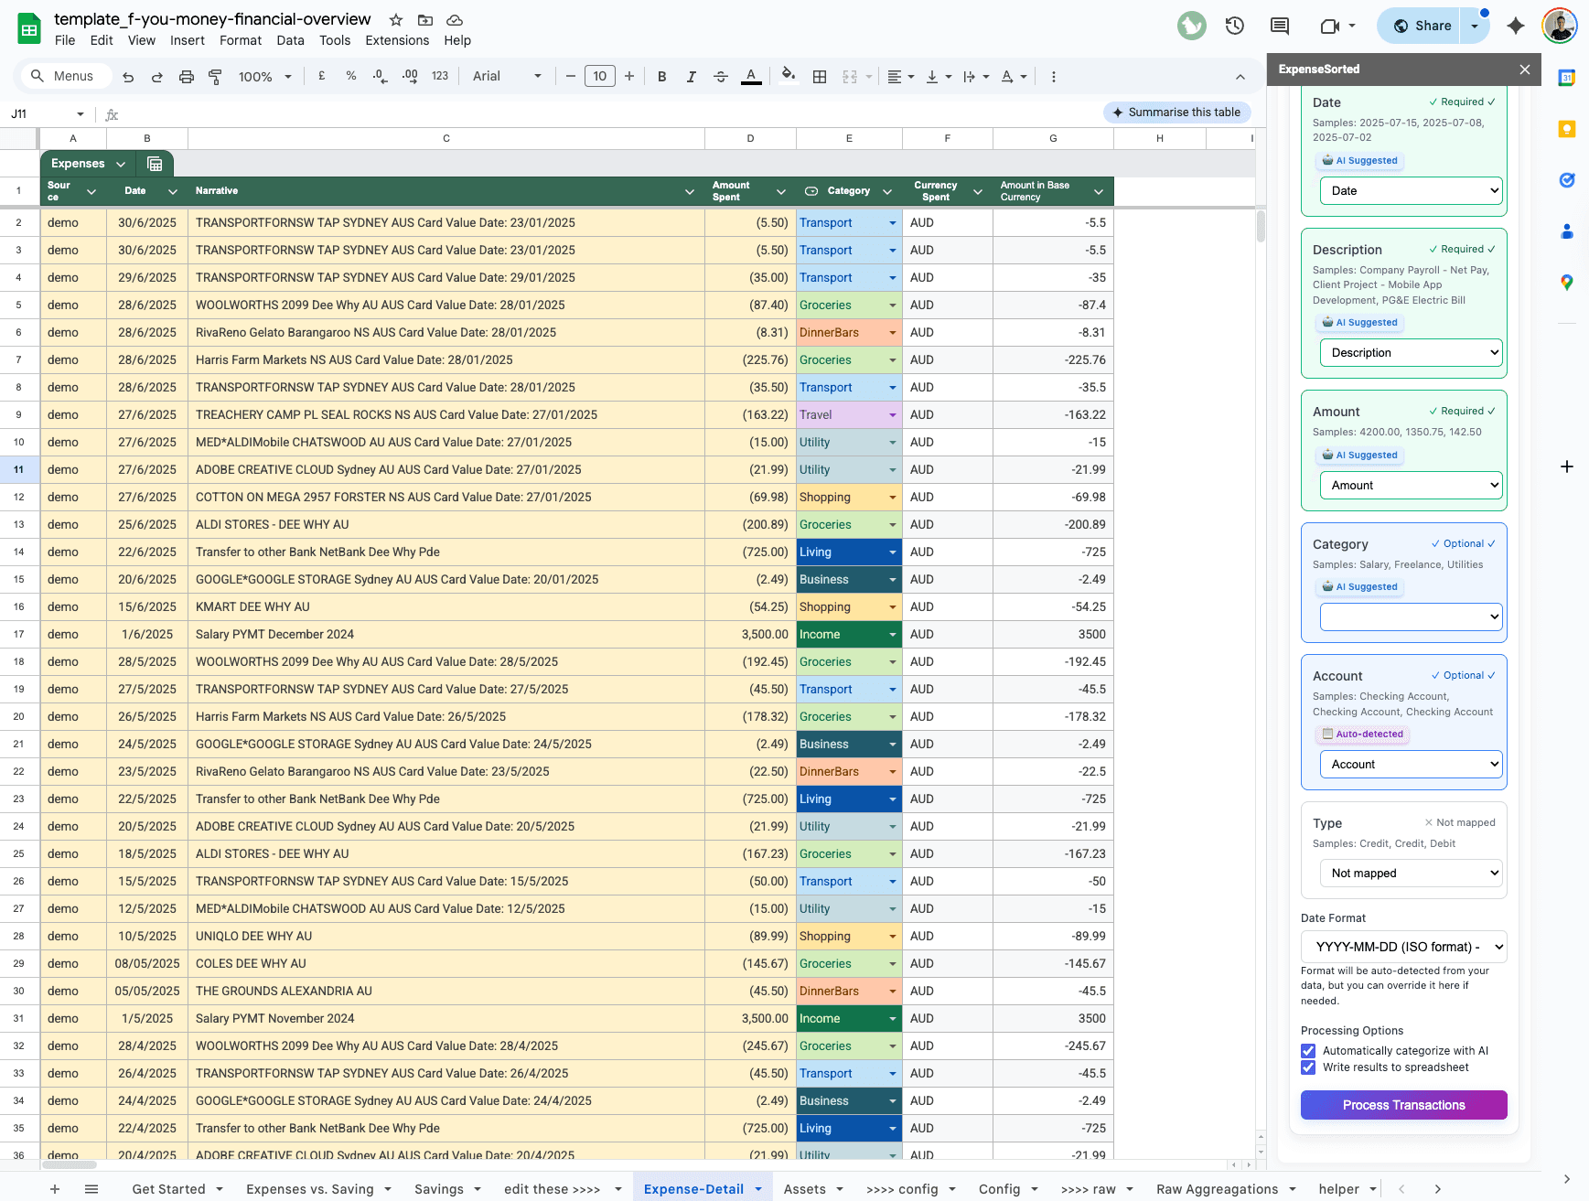
Task: Add a new sheet with plus button
Action: [55, 1189]
